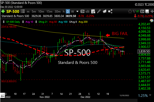Click the EAvg 21 indicator label
This screenshot has height=102, width=154.
pyautogui.click(x=43, y=22)
